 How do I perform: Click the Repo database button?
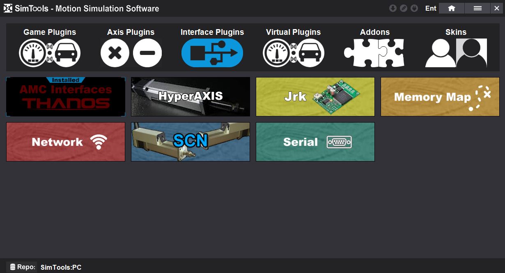click(x=22, y=267)
